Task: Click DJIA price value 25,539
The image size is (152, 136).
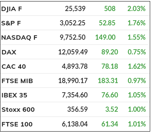Action: pyautogui.click(x=75, y=9)
